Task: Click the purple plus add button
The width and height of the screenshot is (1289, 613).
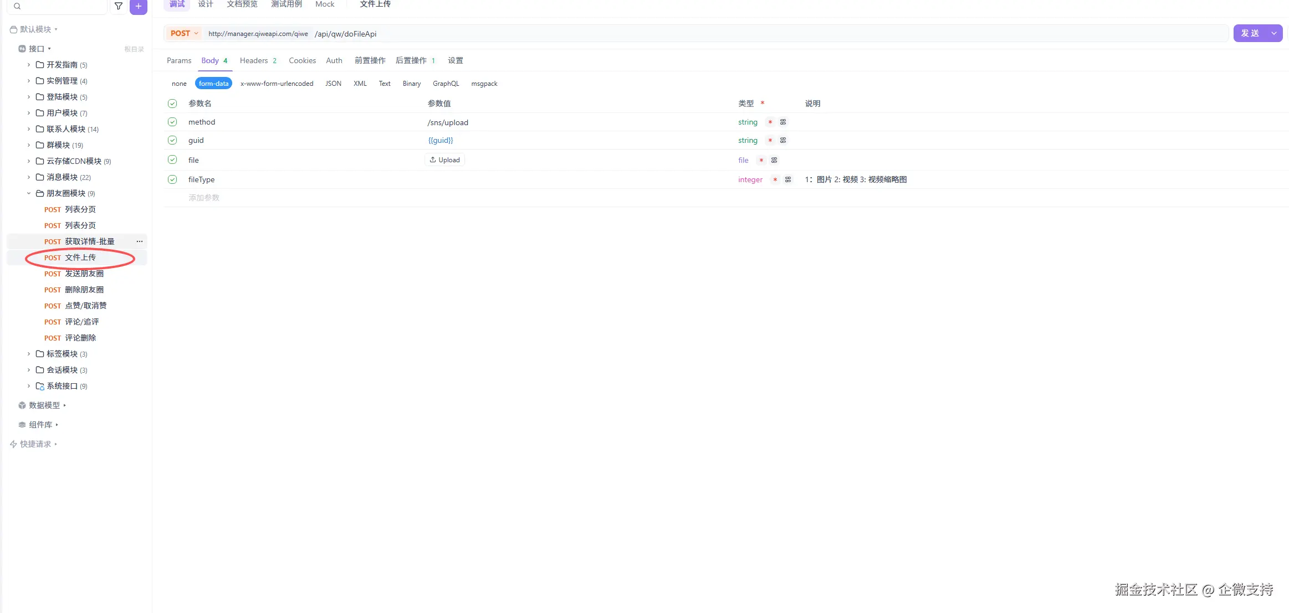Action: coord(139,6)
